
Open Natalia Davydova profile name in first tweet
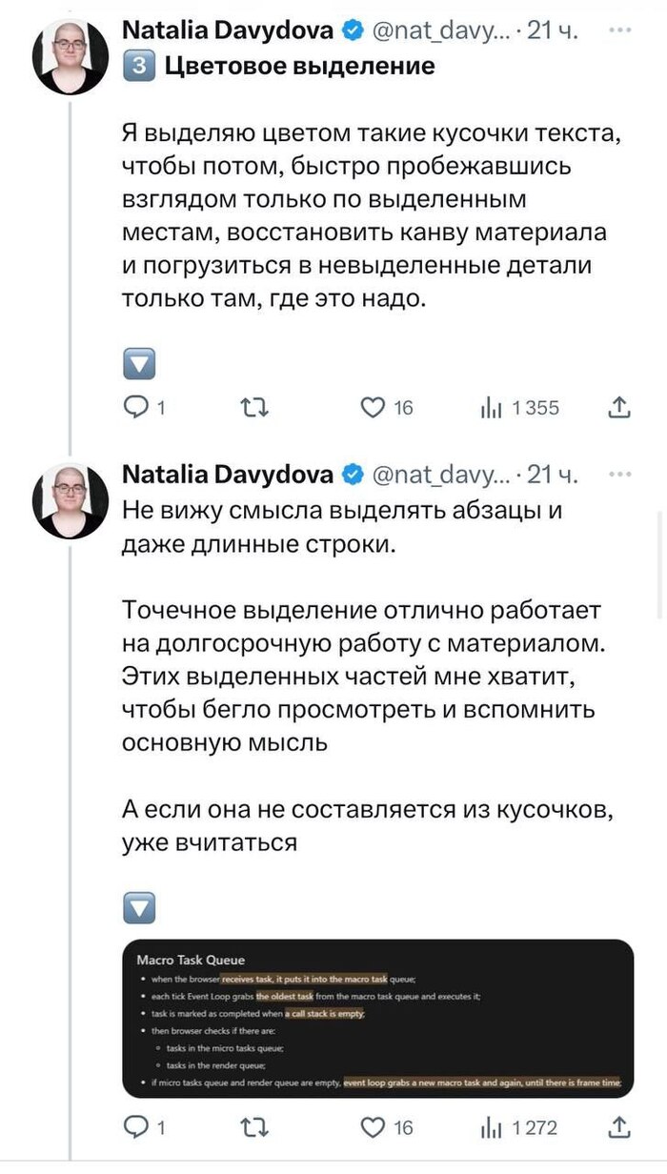(228, 30)
